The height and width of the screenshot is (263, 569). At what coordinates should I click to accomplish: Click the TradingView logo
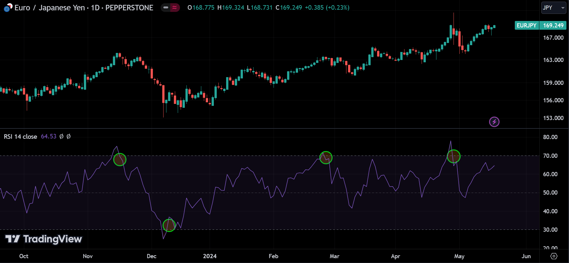44,239
